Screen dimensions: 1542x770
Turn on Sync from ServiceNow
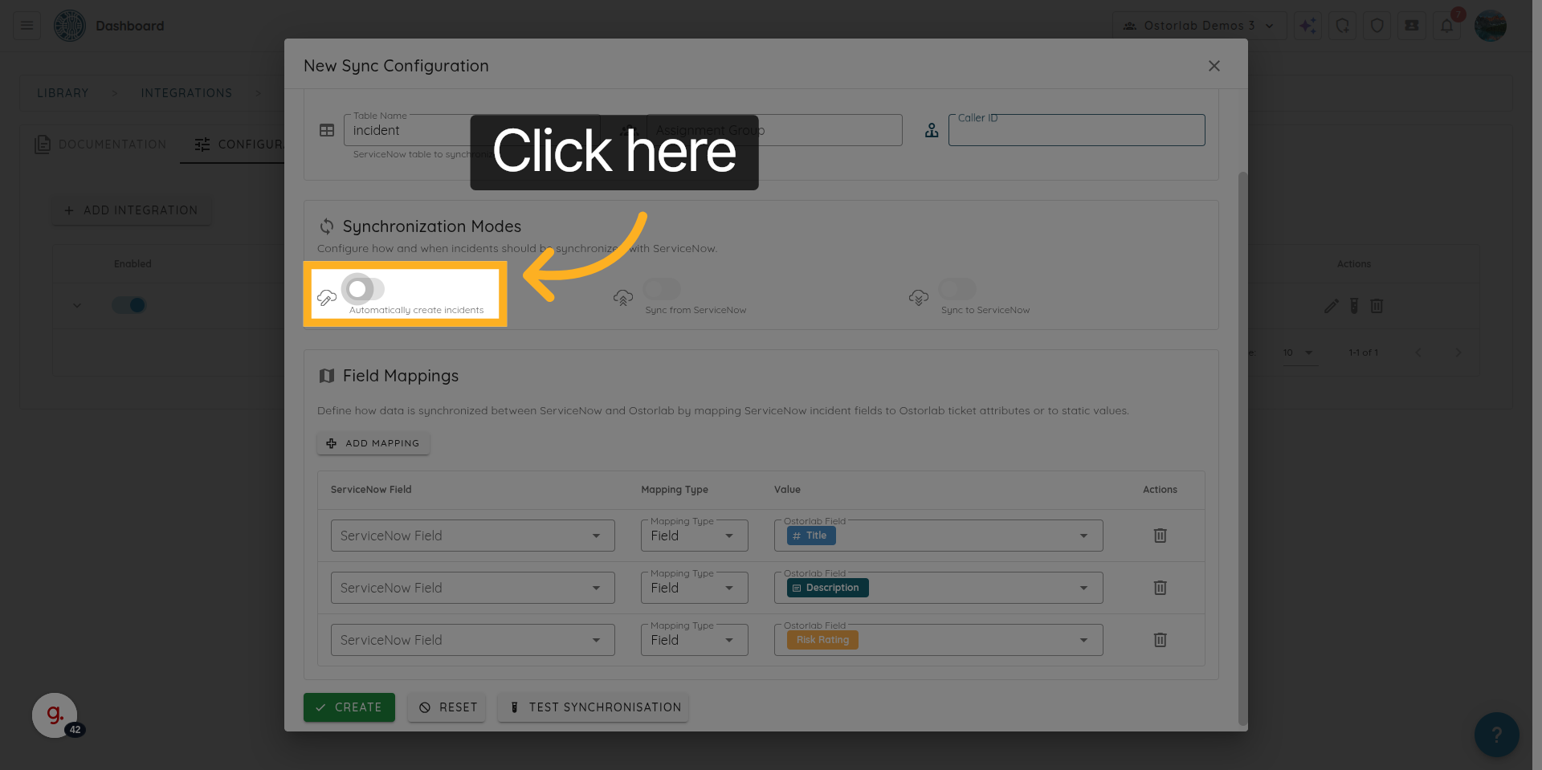(661, 289)
